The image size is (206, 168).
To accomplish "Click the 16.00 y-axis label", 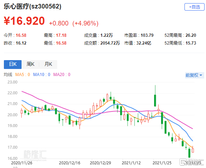I will tap(12, 158).
